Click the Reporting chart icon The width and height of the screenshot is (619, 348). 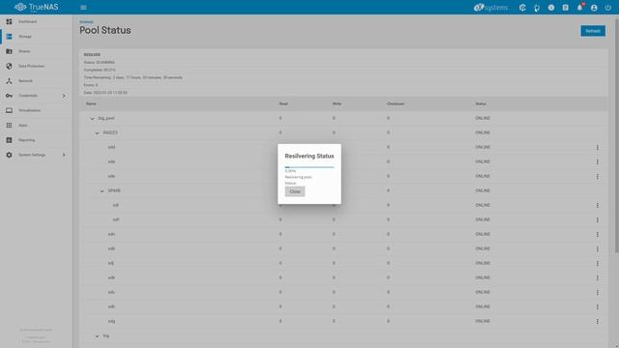point(9,140)
